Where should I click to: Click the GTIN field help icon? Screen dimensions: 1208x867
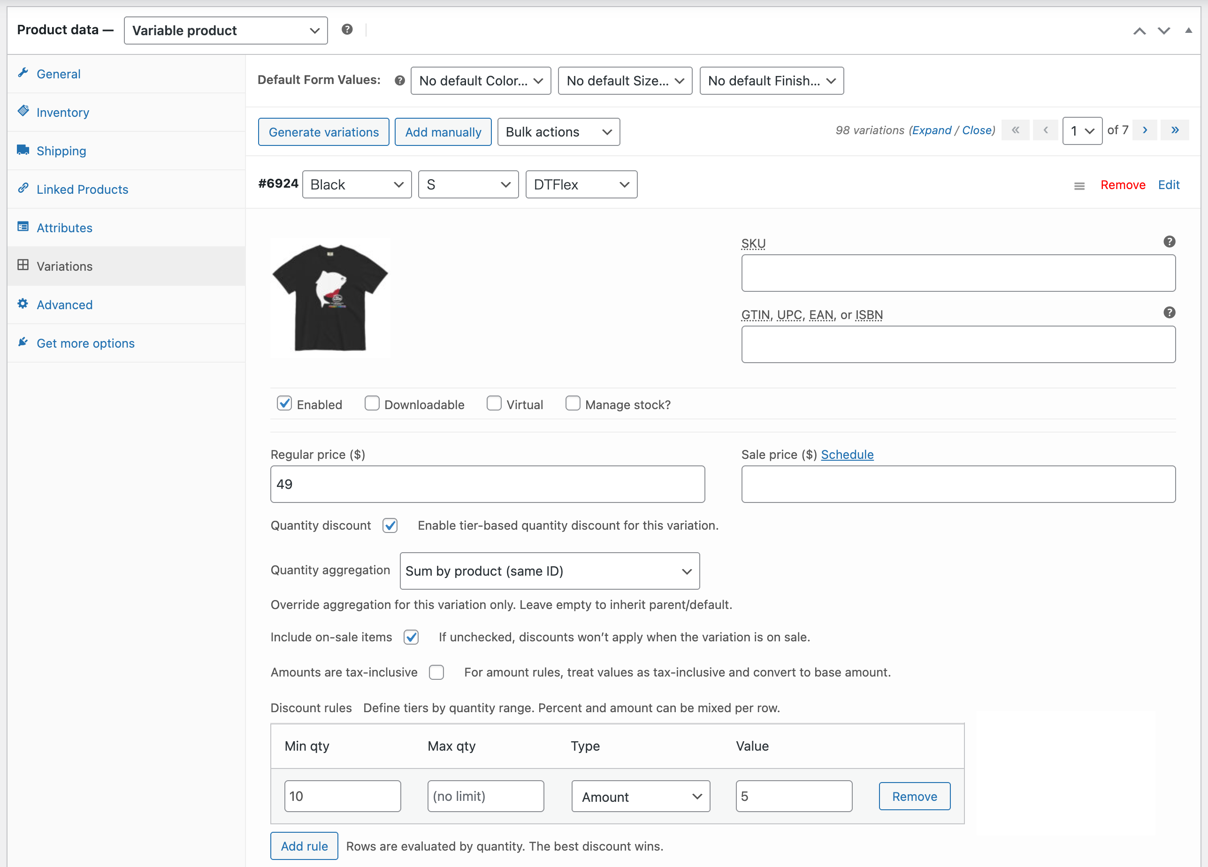pos(1169,312)
